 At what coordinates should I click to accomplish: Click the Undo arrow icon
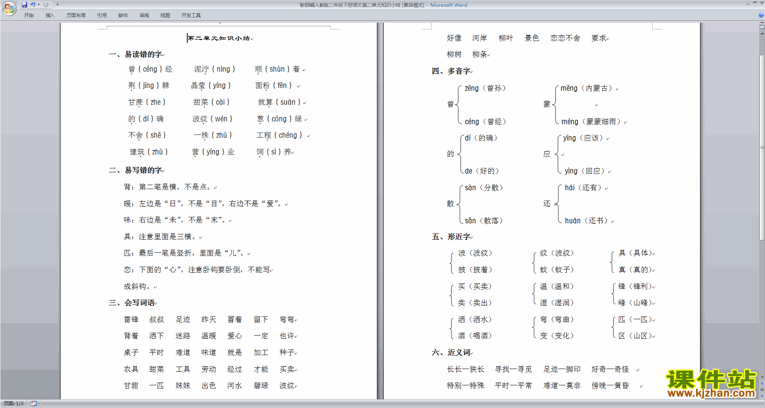tap(33, 5)
